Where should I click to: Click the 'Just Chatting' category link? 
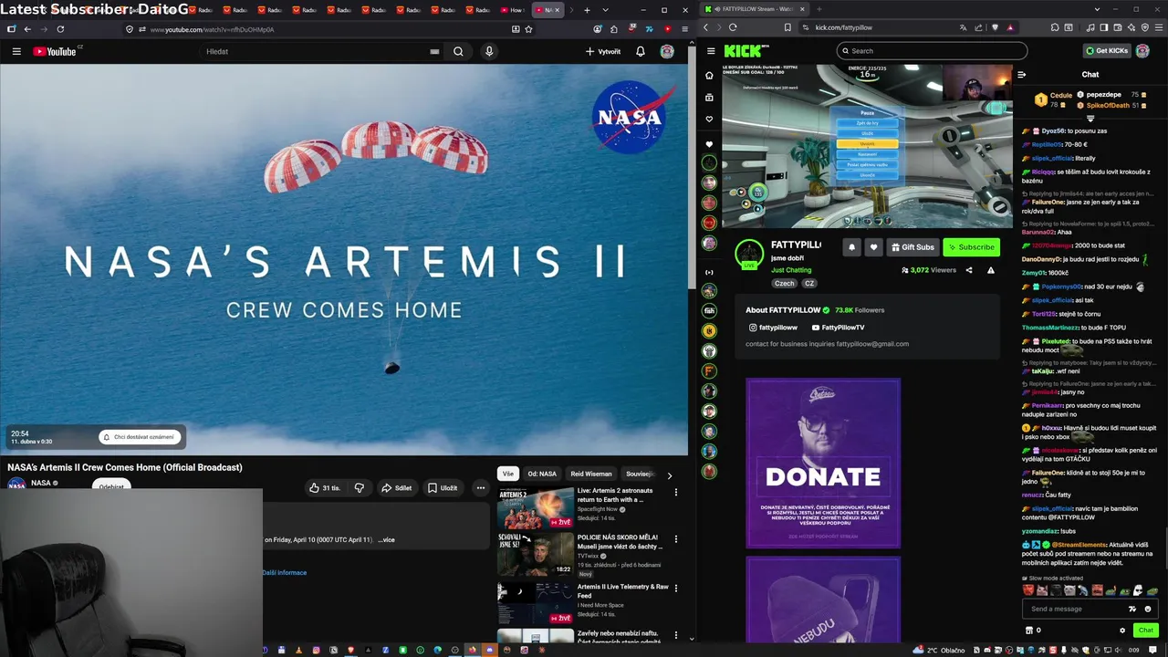click(791, 270)
